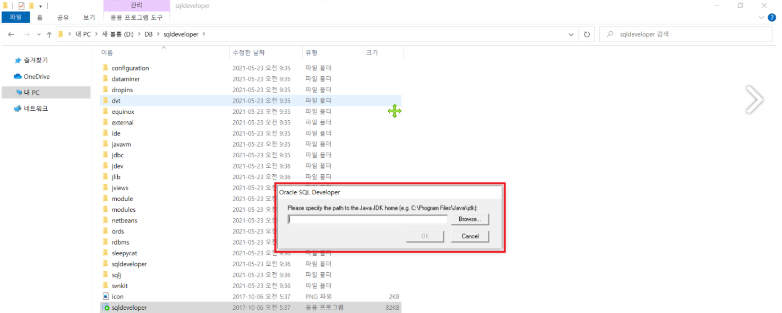
Task: Open the address bar history dropdown
Action: point(571,34)
